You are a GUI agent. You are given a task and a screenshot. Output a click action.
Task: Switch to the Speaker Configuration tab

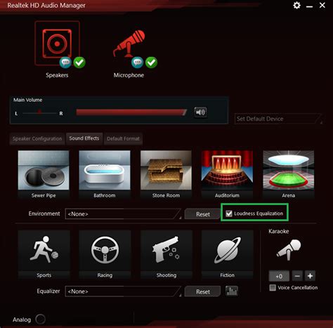(x=37, y=138)
